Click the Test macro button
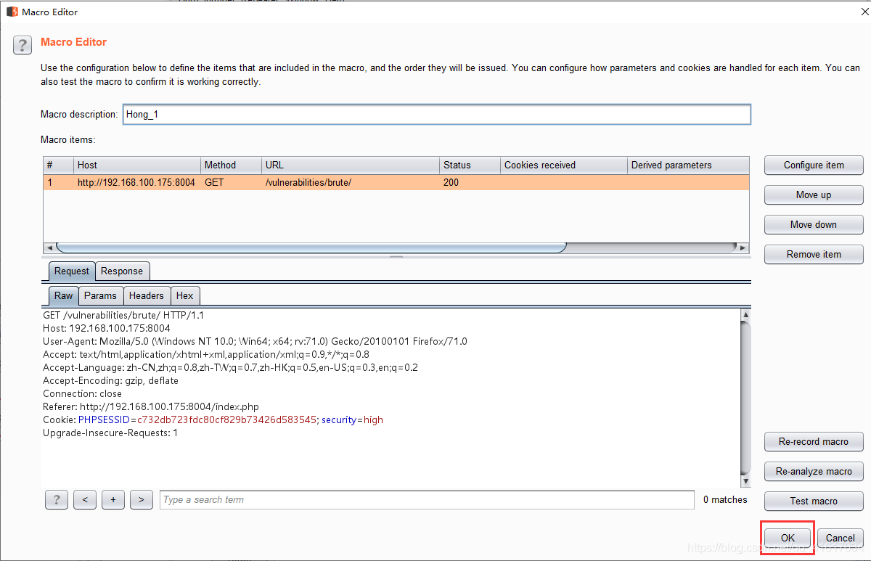Viewport: 871px width, 561px height. [814, 501]
